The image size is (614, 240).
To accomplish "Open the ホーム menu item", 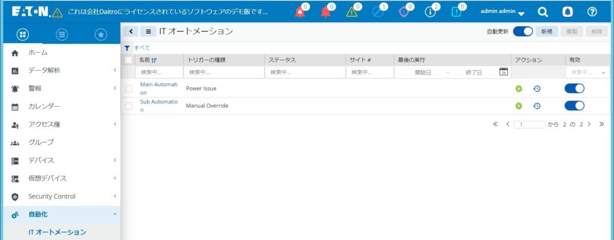I will pos(38,53).
